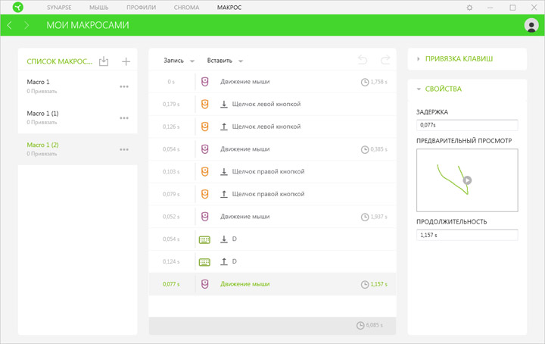Click the СПИСОК МАКРОС... header
Image resolution: width=545 pixels, height=344 pixels.
coord(60,61)
